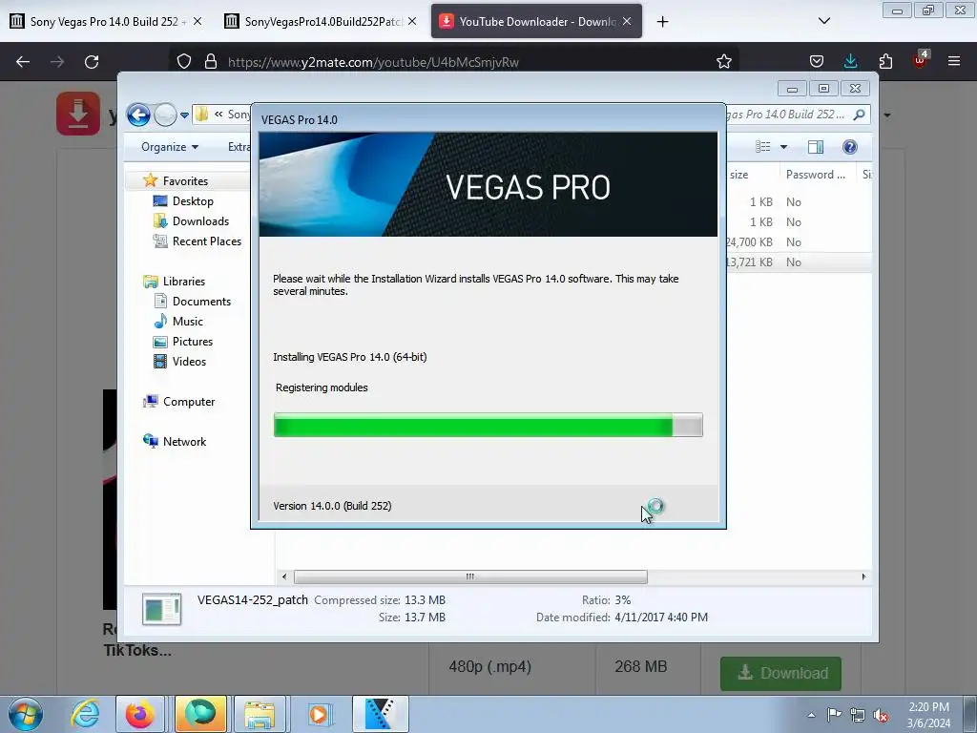The image size is (977, 733).
Task: Open the view options dropdown arrow
Action: coord(784,147)
